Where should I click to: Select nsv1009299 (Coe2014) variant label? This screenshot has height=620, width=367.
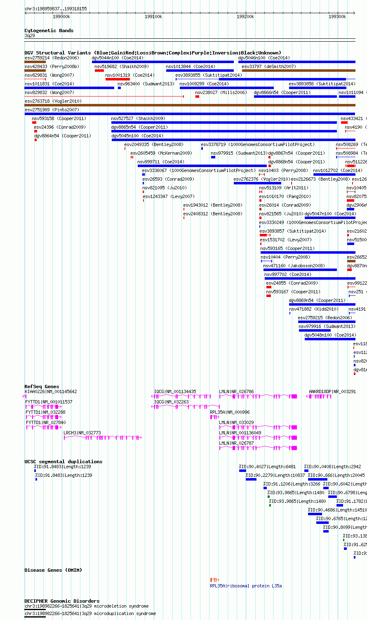204,84
